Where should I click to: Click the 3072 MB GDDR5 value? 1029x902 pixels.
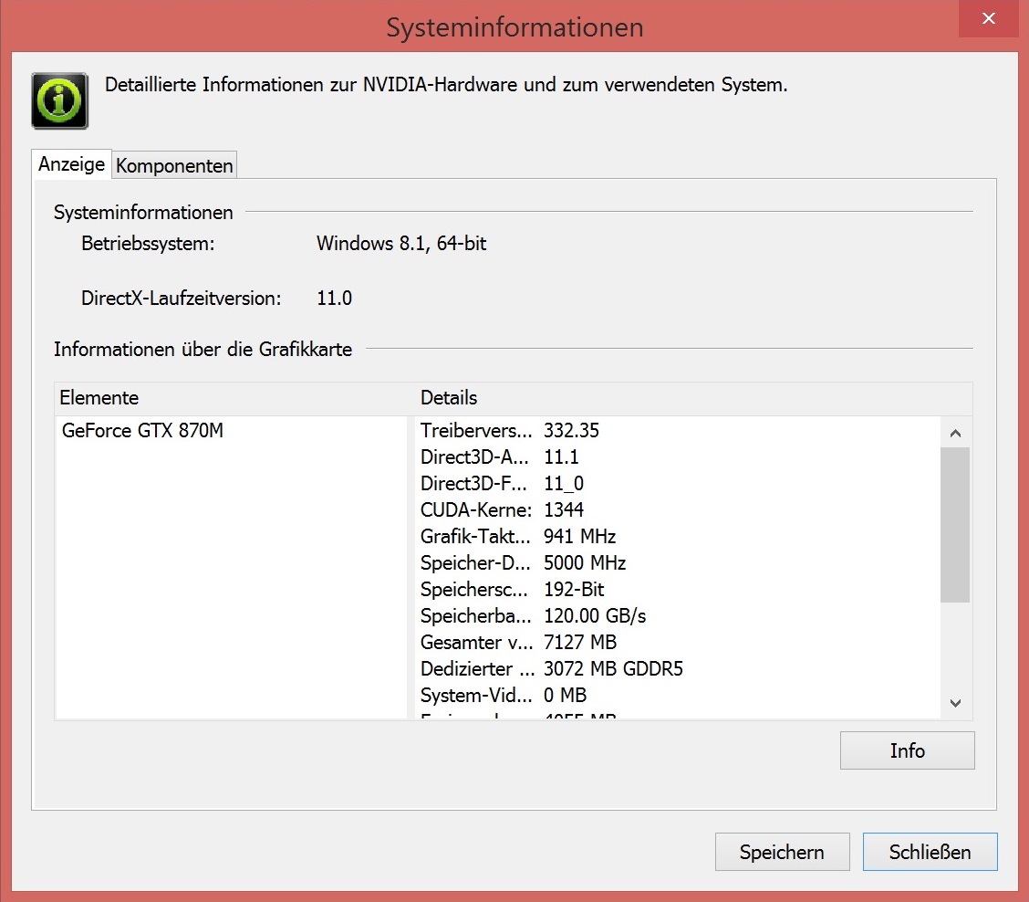click(613, 668)
